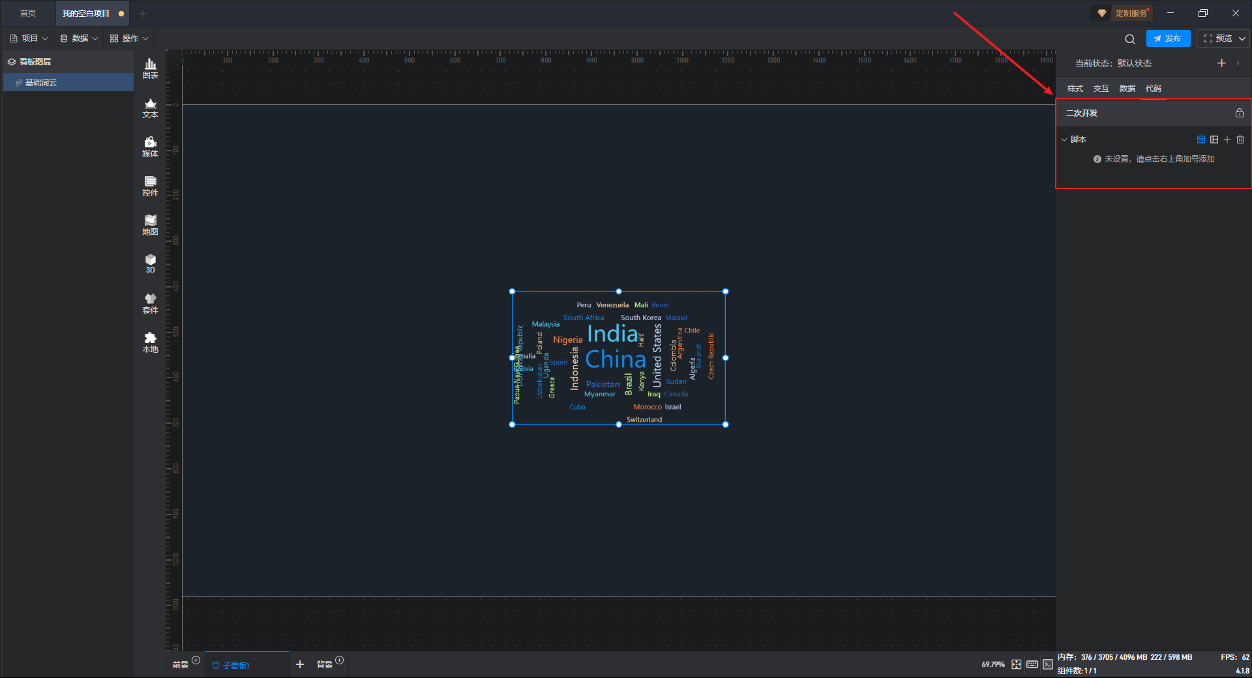The height and width of the screenshot is (678, 1252).
Task: Open the dropdown arrow next to 预览
Action: coord(1242,38)
